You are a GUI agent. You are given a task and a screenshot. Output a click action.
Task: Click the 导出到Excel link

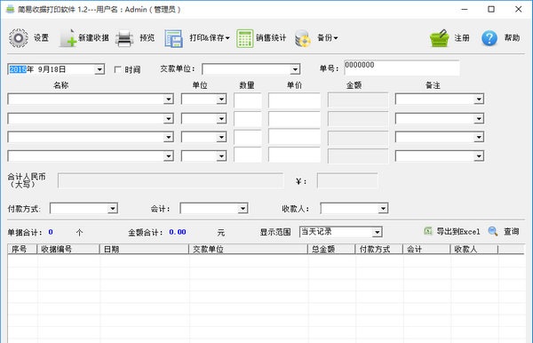[457, 232]
